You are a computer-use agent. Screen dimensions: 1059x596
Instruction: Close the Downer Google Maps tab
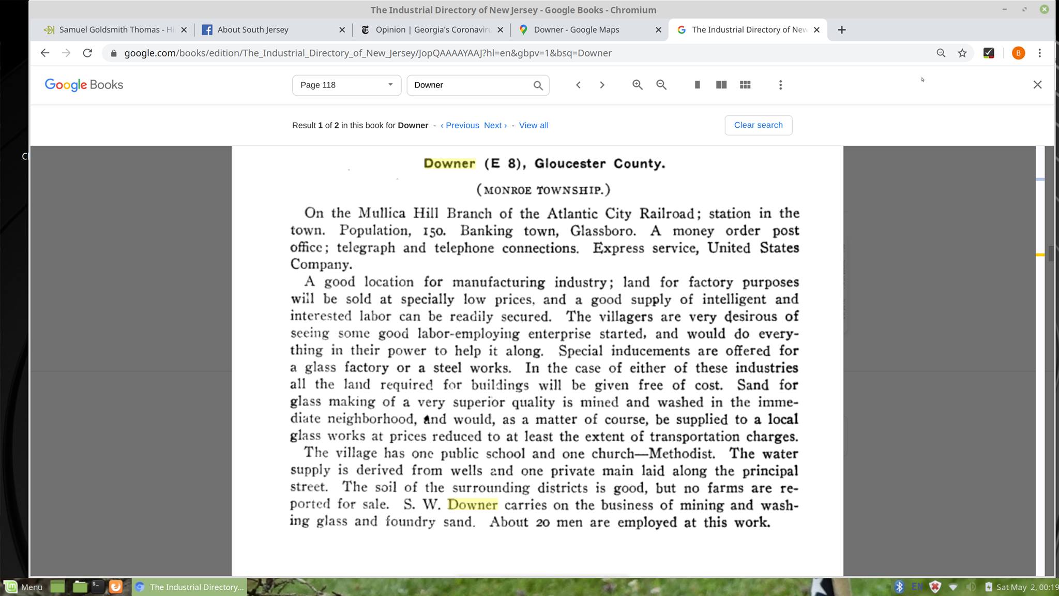tap(658, 30)
